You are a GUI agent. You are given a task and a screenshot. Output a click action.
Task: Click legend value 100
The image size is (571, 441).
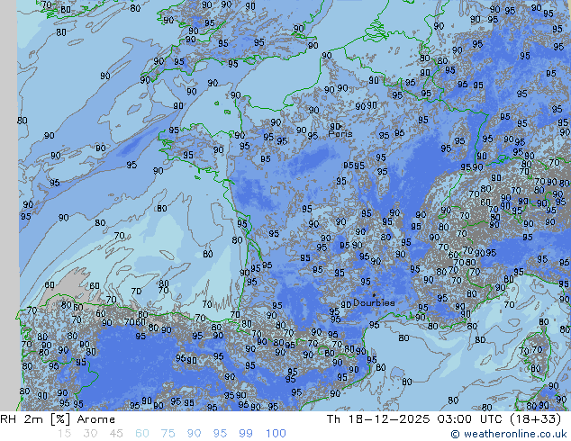[276, 434]
